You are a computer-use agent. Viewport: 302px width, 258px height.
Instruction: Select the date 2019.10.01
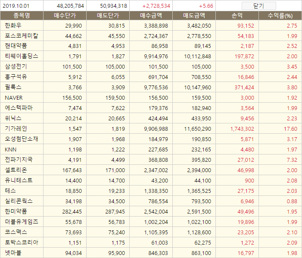pos(16,6)
